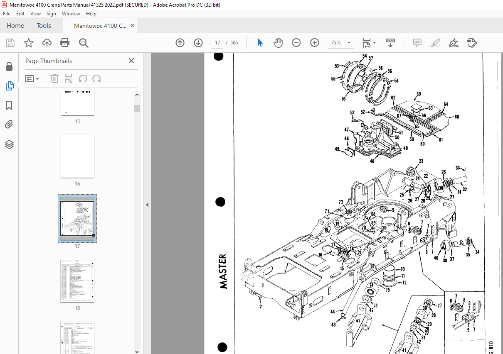Zoom in with the plus button
This screenshot has width=503, height=354.
pyautogui.click(x=315, y=43)
